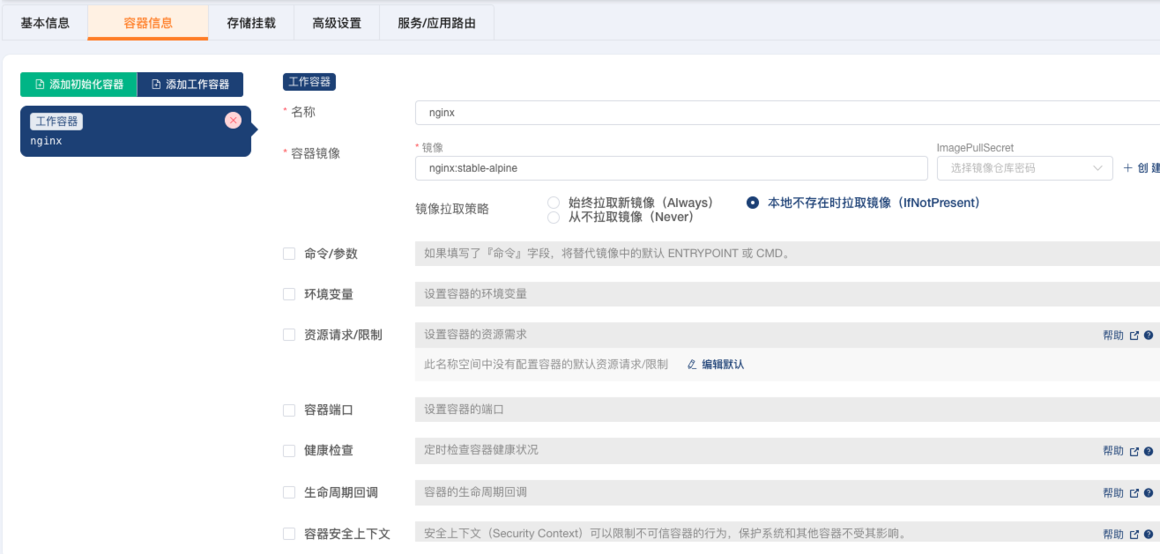
Task: Open the 服务/应用路由 tab
Action: click(436, 23)
